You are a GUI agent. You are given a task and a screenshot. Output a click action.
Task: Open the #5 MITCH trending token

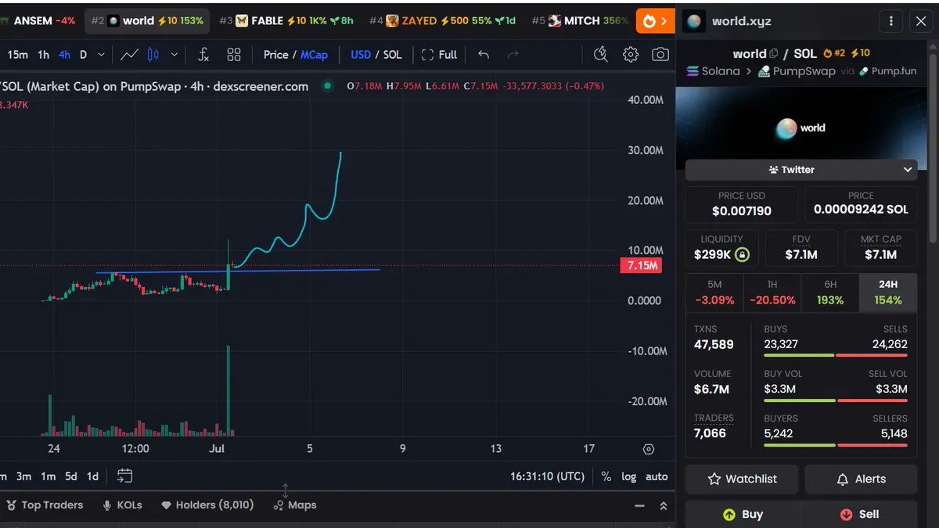[x=579, y=21]
